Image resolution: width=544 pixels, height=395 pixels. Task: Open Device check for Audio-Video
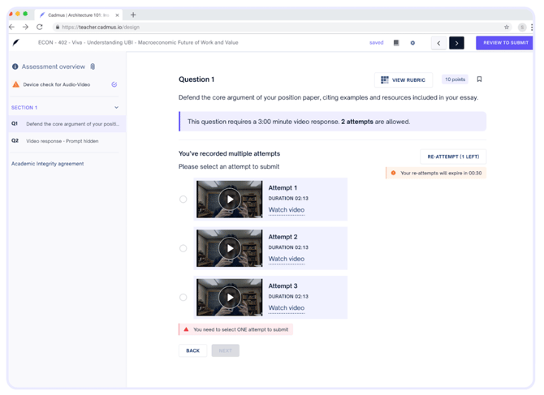pyautogui.click(x=57, y=84)
